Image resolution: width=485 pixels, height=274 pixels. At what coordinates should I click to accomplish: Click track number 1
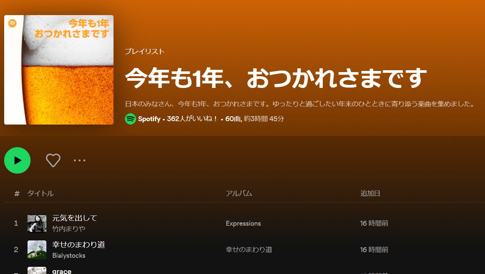[x=16, y=223]
